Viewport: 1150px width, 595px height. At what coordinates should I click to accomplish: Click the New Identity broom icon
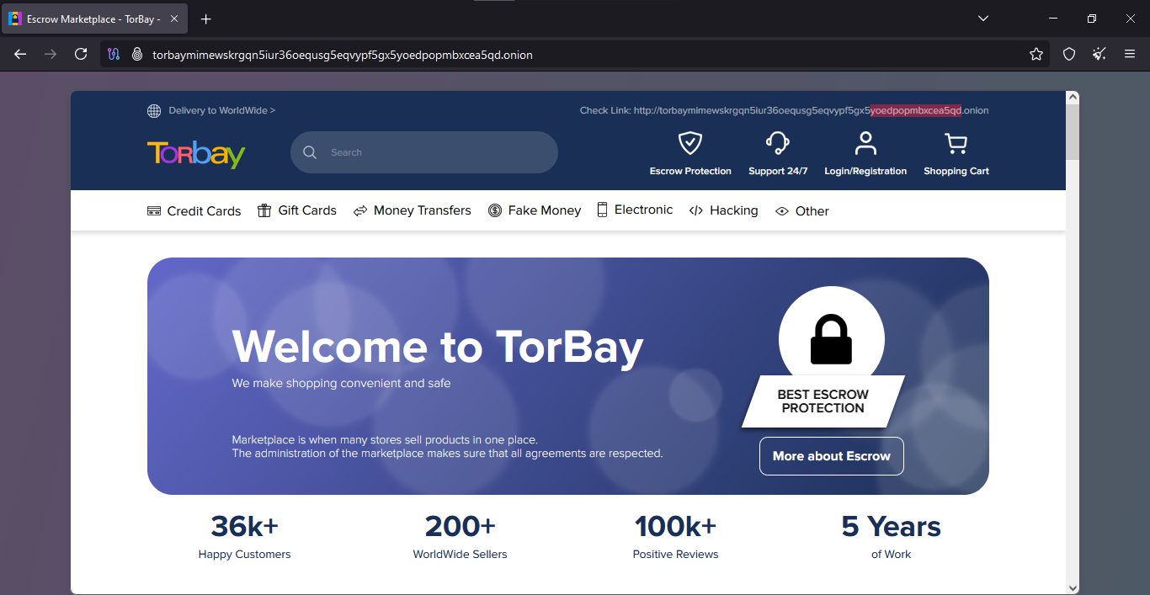(1099, 54)
